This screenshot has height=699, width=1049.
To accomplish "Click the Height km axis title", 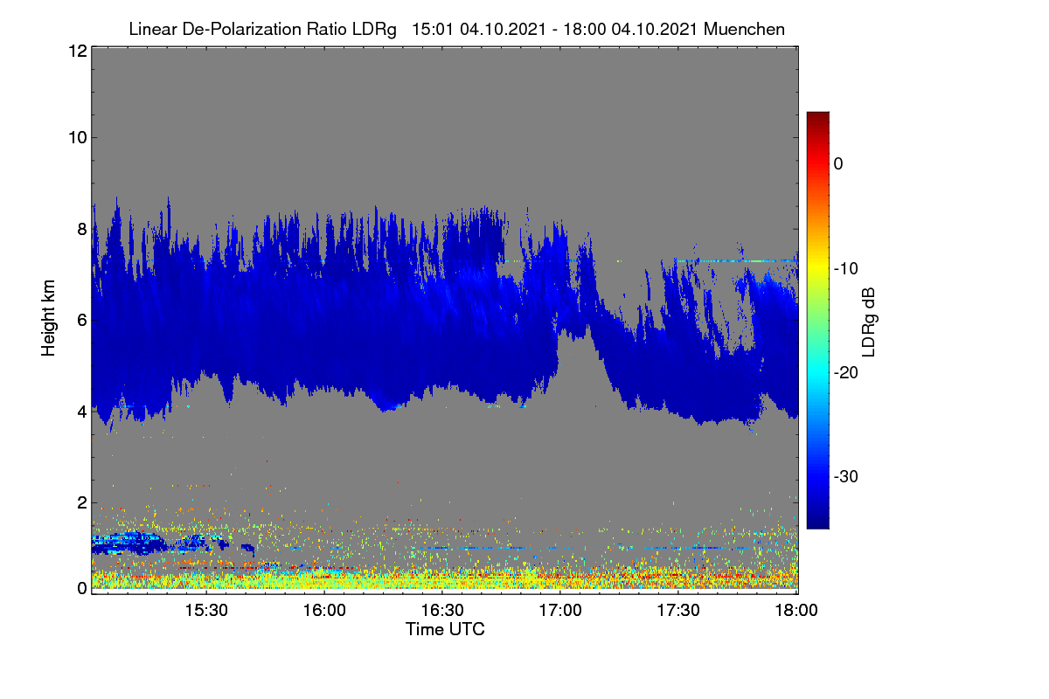I will click(49, 318).
